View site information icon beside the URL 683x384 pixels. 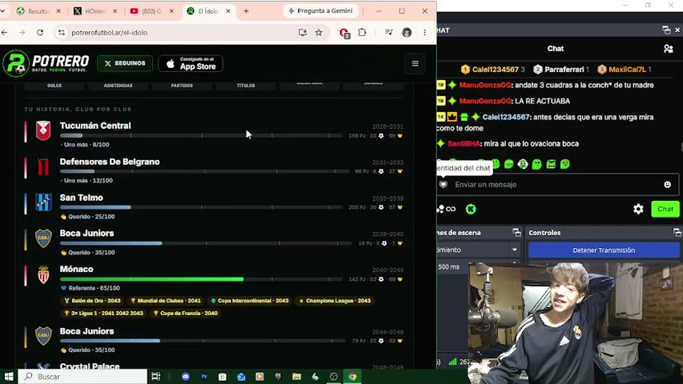click(x=61, y=33)
